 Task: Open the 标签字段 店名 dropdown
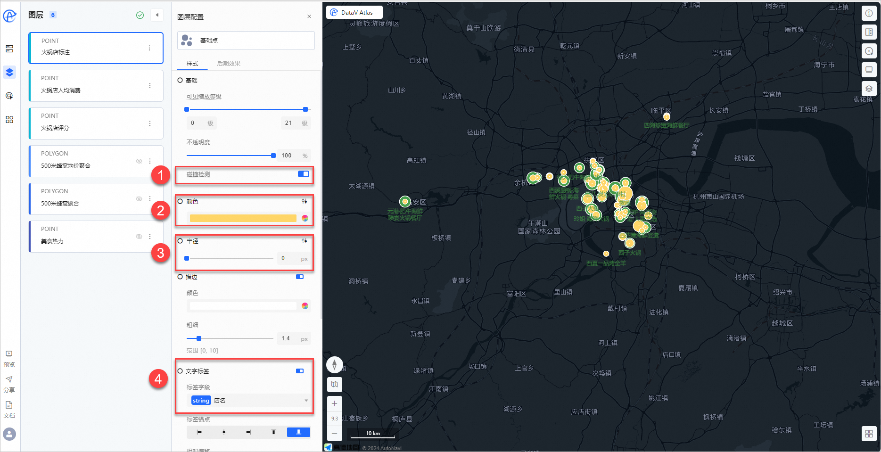coord(249,401)
